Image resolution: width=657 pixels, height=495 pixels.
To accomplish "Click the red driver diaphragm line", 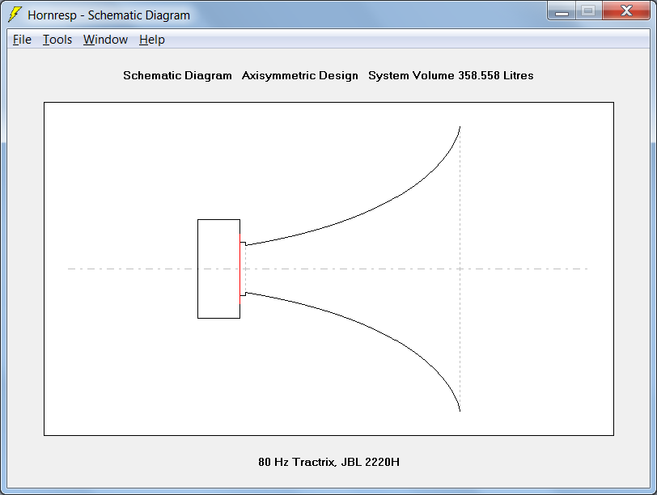I will point(240,269).
